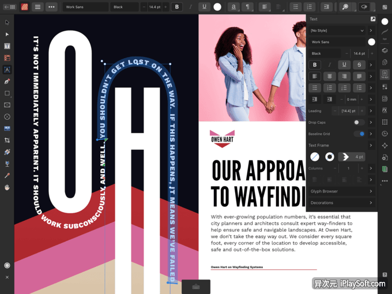Open the Layers studio icon on right
Image resolution: width=392 pixels, height=294 pixels.
click(385, 50)
